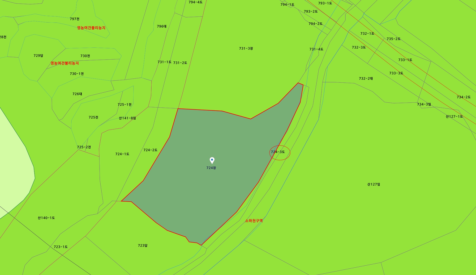The width and height of the screenshot is (476, 275).
Task: Click the 794-2도 parcel label
Action: [316, 24]
